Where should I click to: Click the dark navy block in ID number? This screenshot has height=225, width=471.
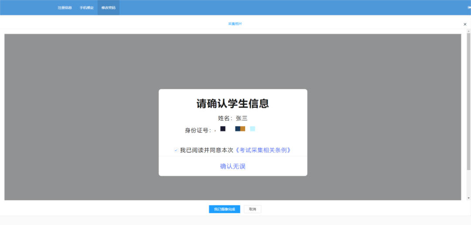tap(223, 129)
